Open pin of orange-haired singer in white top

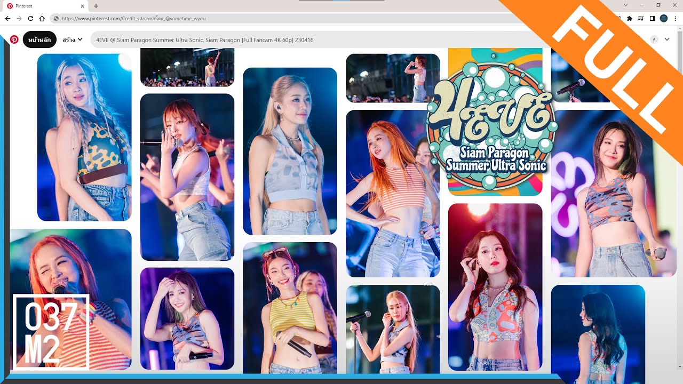point(187,177)
